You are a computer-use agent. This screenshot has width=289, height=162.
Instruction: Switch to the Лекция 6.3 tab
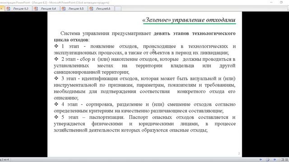tap(19, 9)
